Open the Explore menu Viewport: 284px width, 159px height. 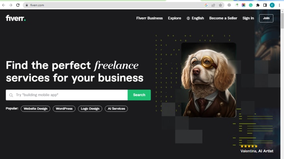tap(174, 18)
